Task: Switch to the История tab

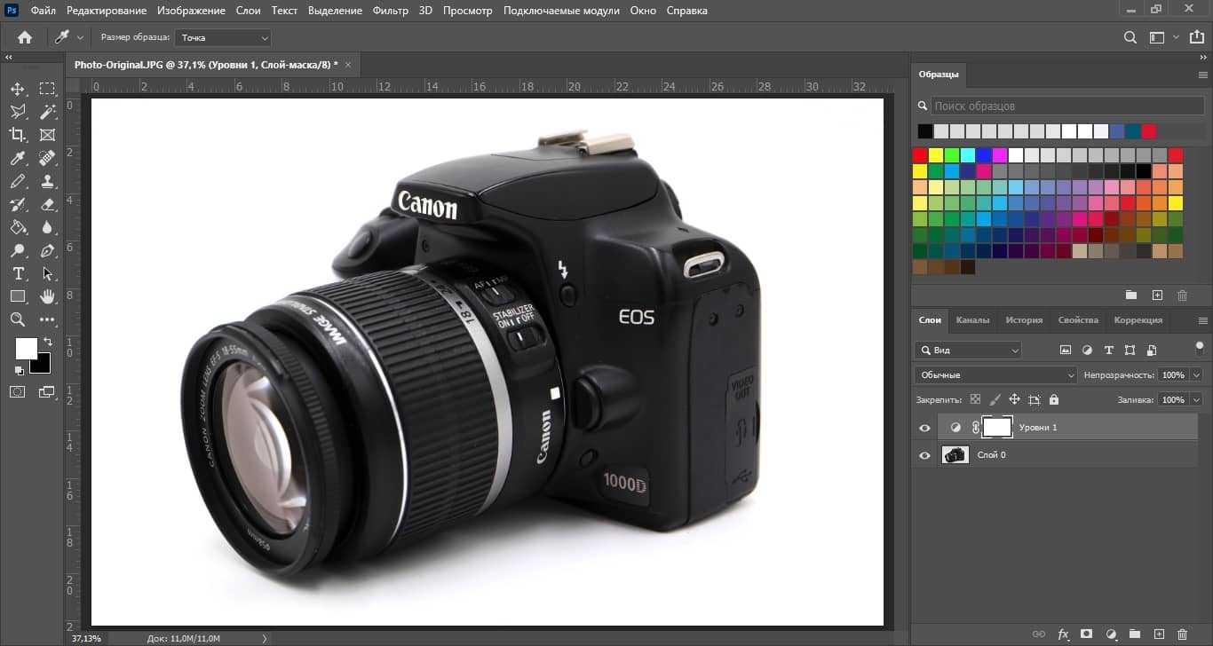Action: pos(1024,320)
